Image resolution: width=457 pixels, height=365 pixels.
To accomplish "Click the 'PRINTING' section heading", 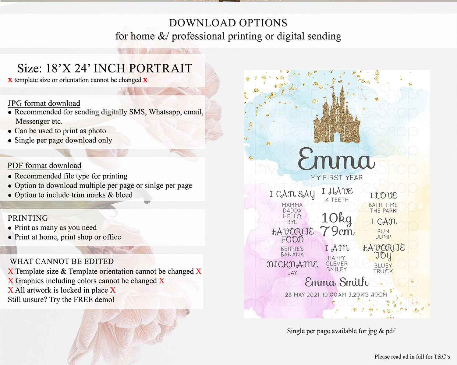I will [x=28, y=218].
